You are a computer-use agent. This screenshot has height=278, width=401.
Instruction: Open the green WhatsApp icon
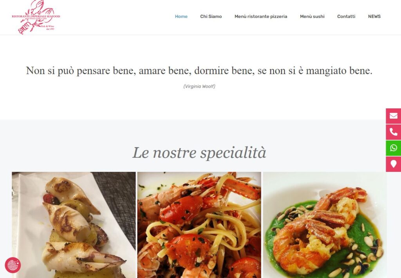coord(393,148)
